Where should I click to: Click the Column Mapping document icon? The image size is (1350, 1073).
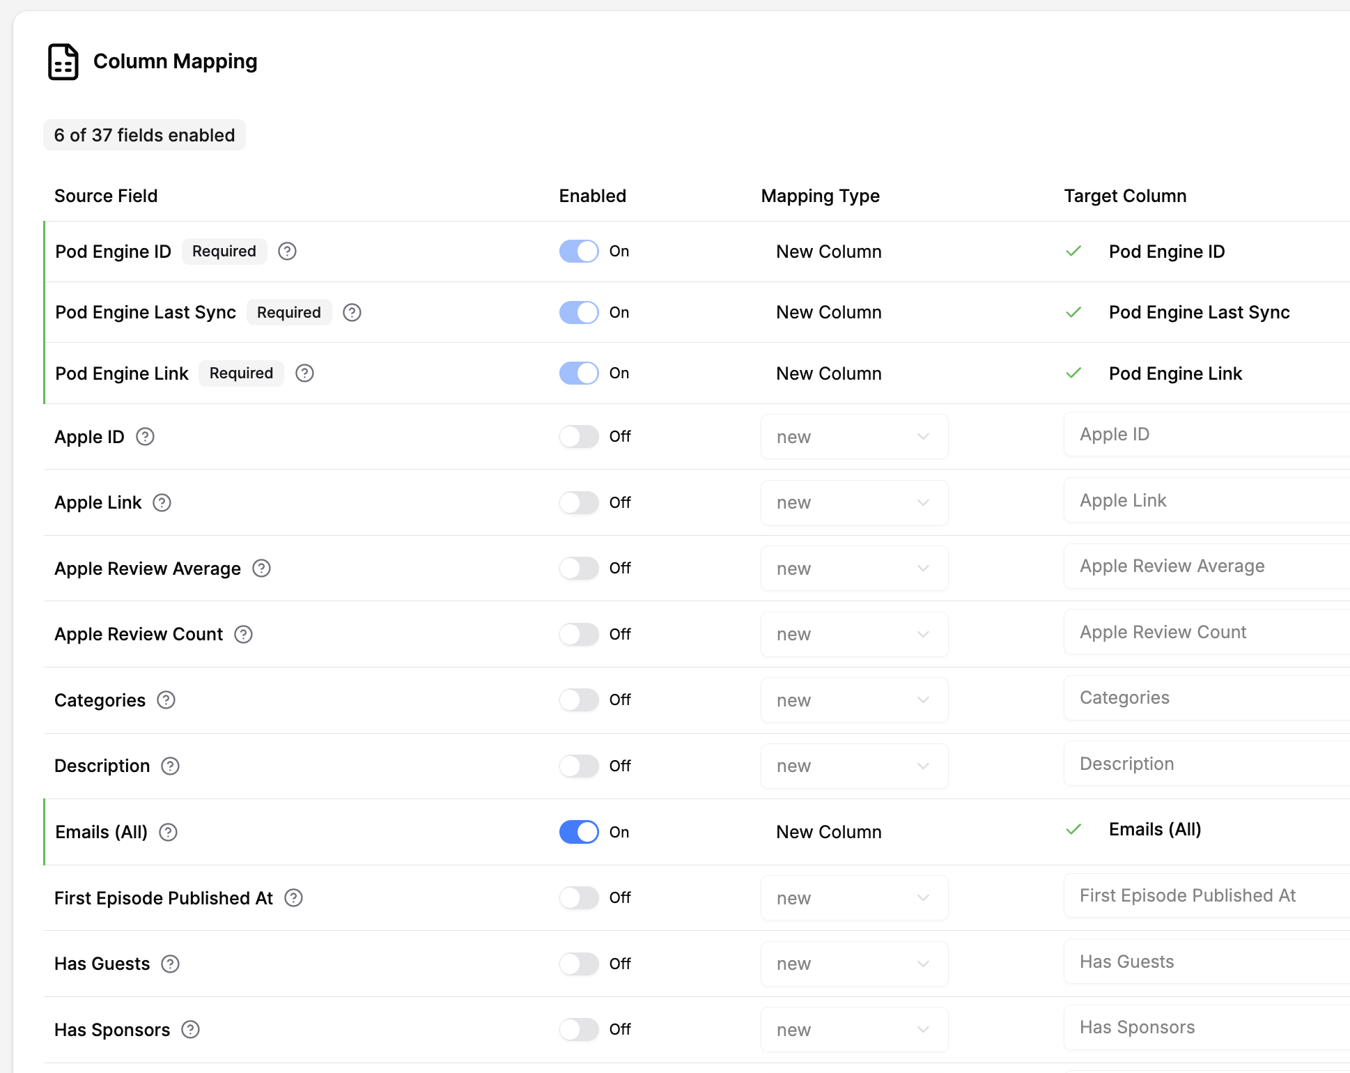[63, 62]
